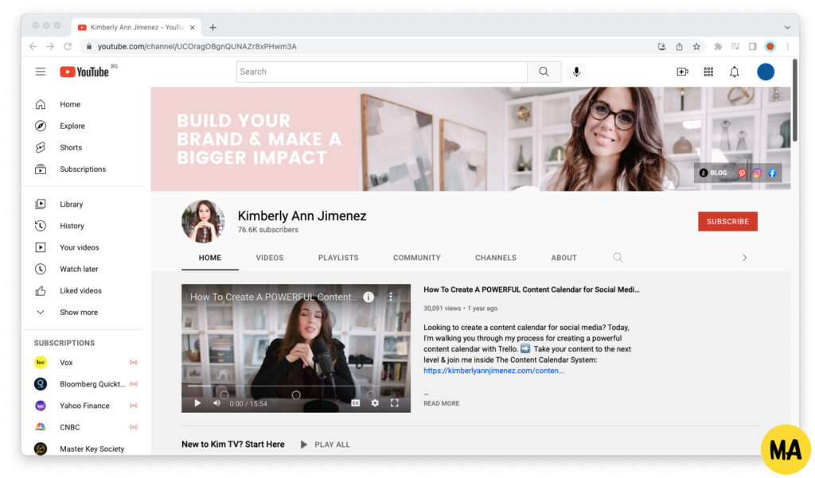The image size is (815, 478).
Task: Open the YouTube apps grid
Action: click(x=708, y=72)
